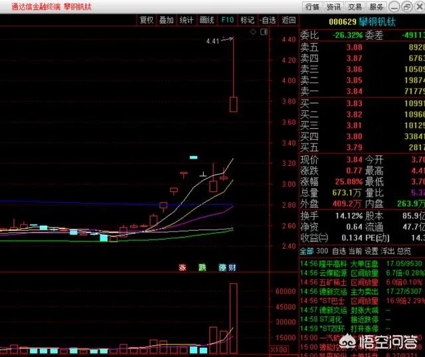This screenshot has width=425, height=357.
Task: Click 涨幅 value 25.08%
Action: click(349, 181)
